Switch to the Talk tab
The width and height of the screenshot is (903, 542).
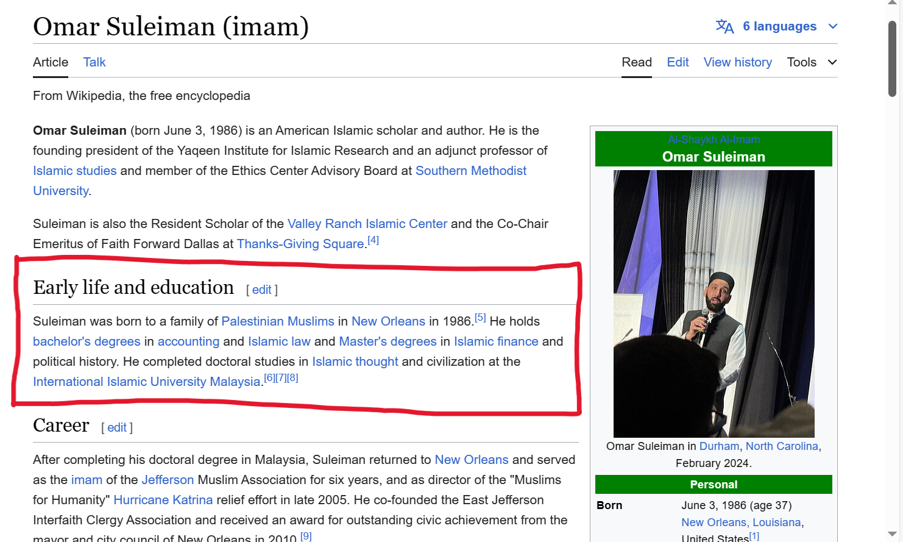[x=94, y=62]
